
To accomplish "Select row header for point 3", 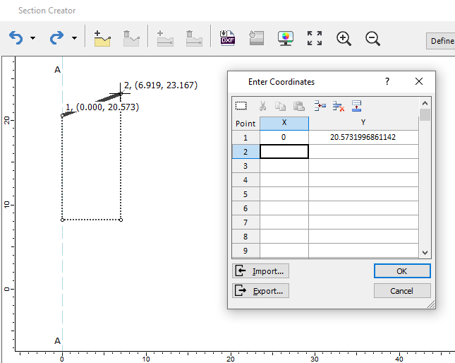I will click(x=245, y=166).
